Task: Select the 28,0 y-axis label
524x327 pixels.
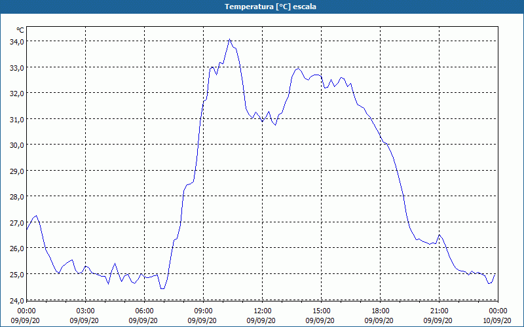Action: [17, 197]
